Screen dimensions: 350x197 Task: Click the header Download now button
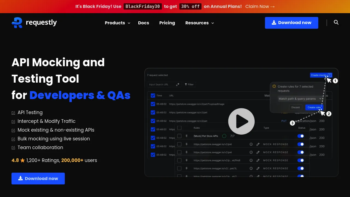click(291, 23)
